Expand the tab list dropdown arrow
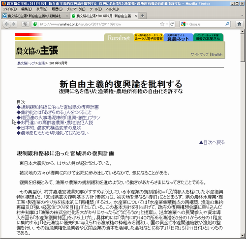The height and width of the screenshot is (239, 246). pyautogui.click(x=242, y=16)
